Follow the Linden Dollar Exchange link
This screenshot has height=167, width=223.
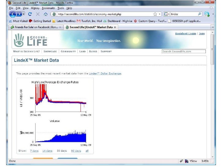[x=105, y=73]
